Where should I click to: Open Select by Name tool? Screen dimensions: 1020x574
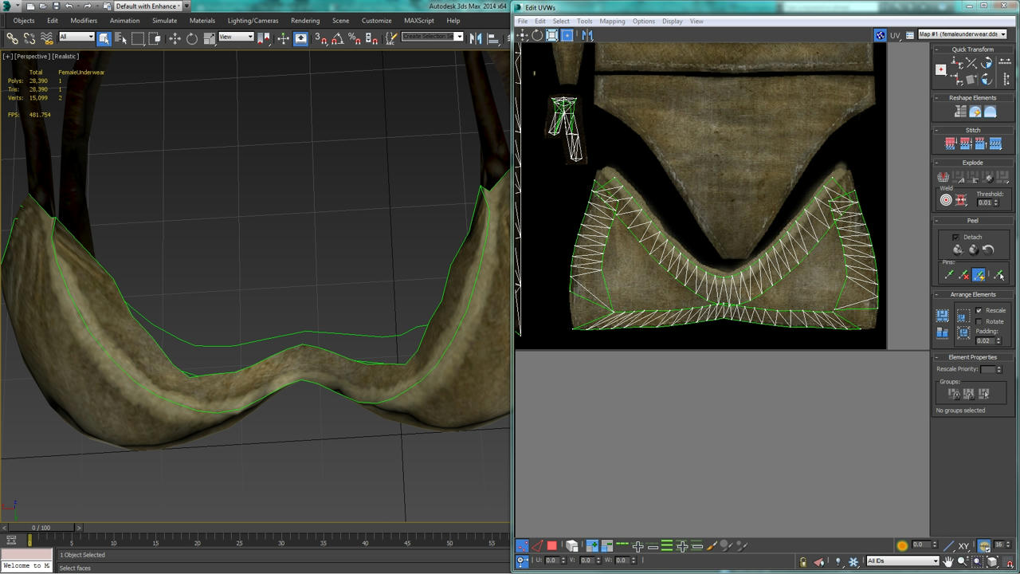point(121,37)
